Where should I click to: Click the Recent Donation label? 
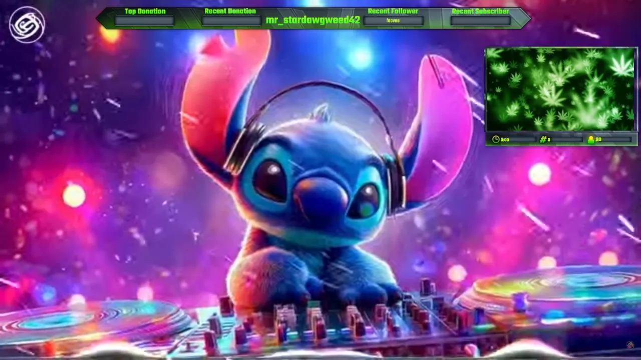pyautogui.click(x=230, y=11)
